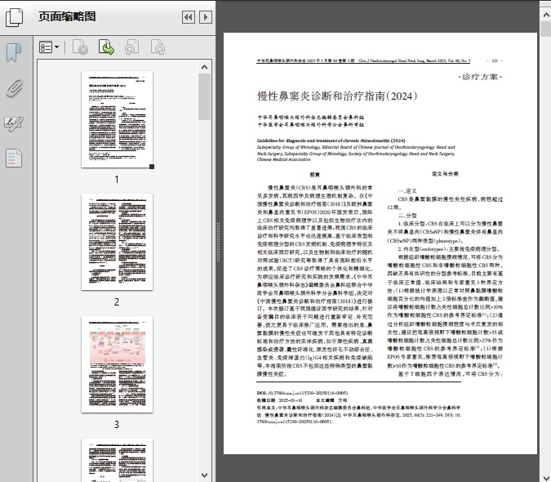
Task: Open the signatures panel icon
Action: coord(13,123)
